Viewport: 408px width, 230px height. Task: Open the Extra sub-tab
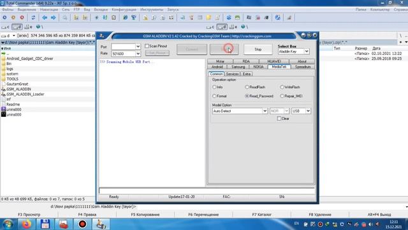[247, 74]
